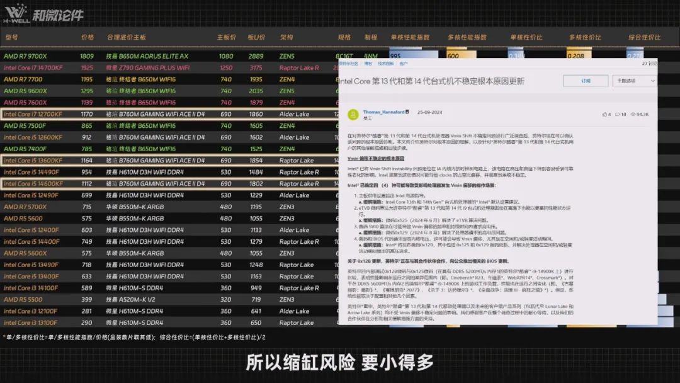Click 华硕 B550M-K ARGB in R7 5700X row
680x383 pixels.
pyautogui.click(x=135, y=207)
